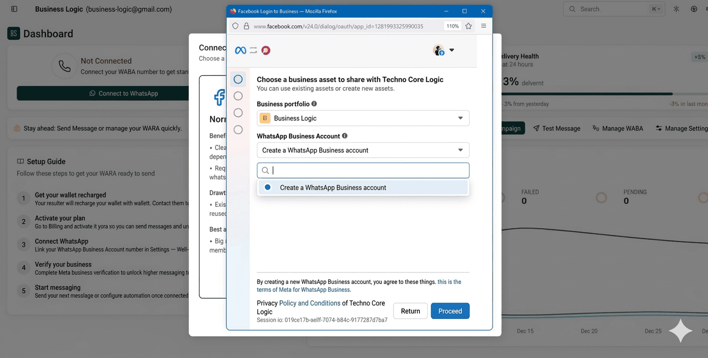Screen dimensions: 708x358
Task: Click the FAILED count label
Action: (x=530, y=192)
